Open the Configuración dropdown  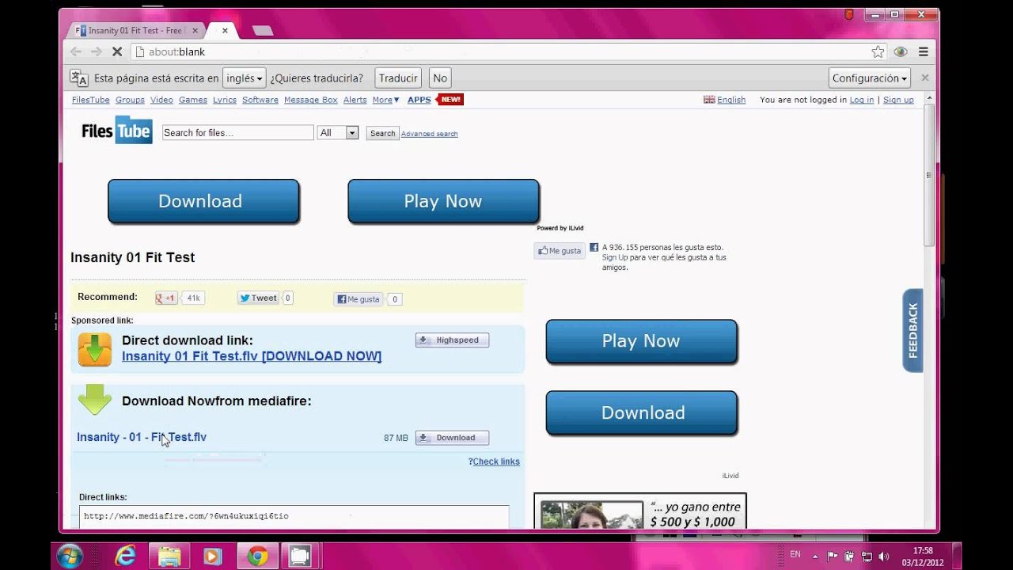(x=870, y=78)
